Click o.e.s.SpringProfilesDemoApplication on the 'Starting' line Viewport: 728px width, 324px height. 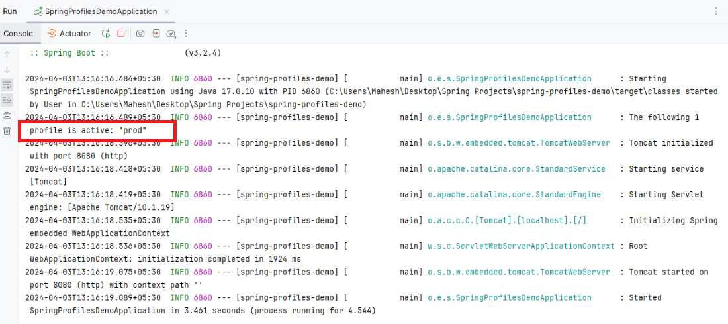point(510,79)
